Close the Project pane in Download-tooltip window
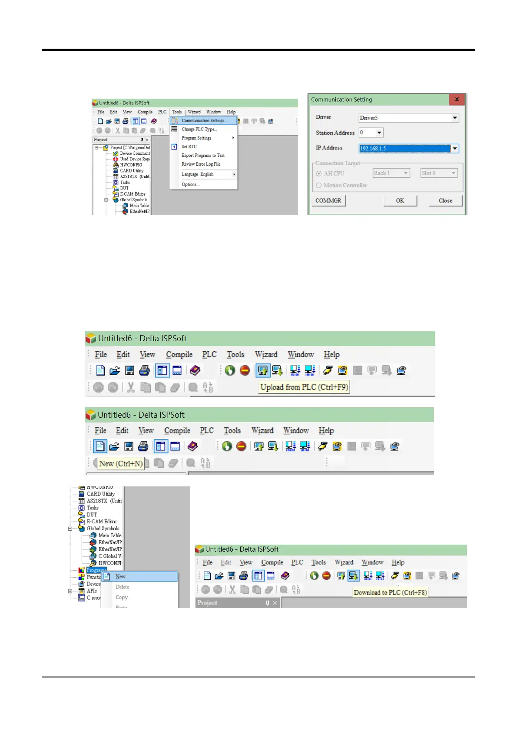 (275, 603)
